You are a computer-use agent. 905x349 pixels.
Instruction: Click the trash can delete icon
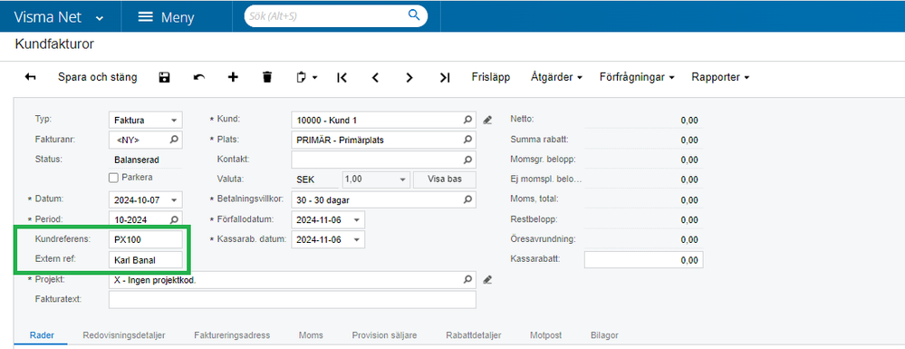pos(266,77)
